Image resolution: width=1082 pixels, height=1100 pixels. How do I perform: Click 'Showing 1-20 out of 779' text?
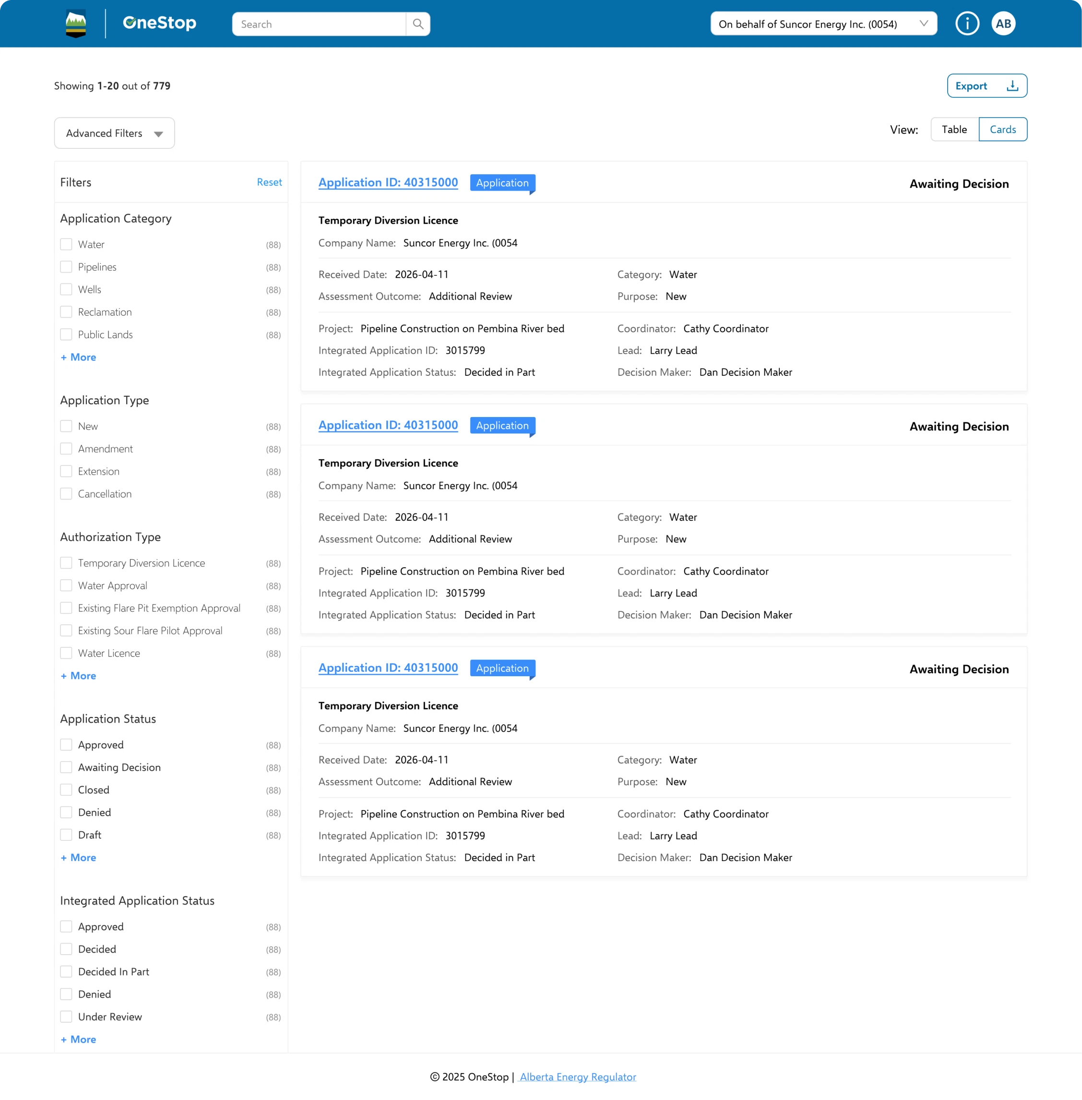pyautogui.click(x=112, y=86)
